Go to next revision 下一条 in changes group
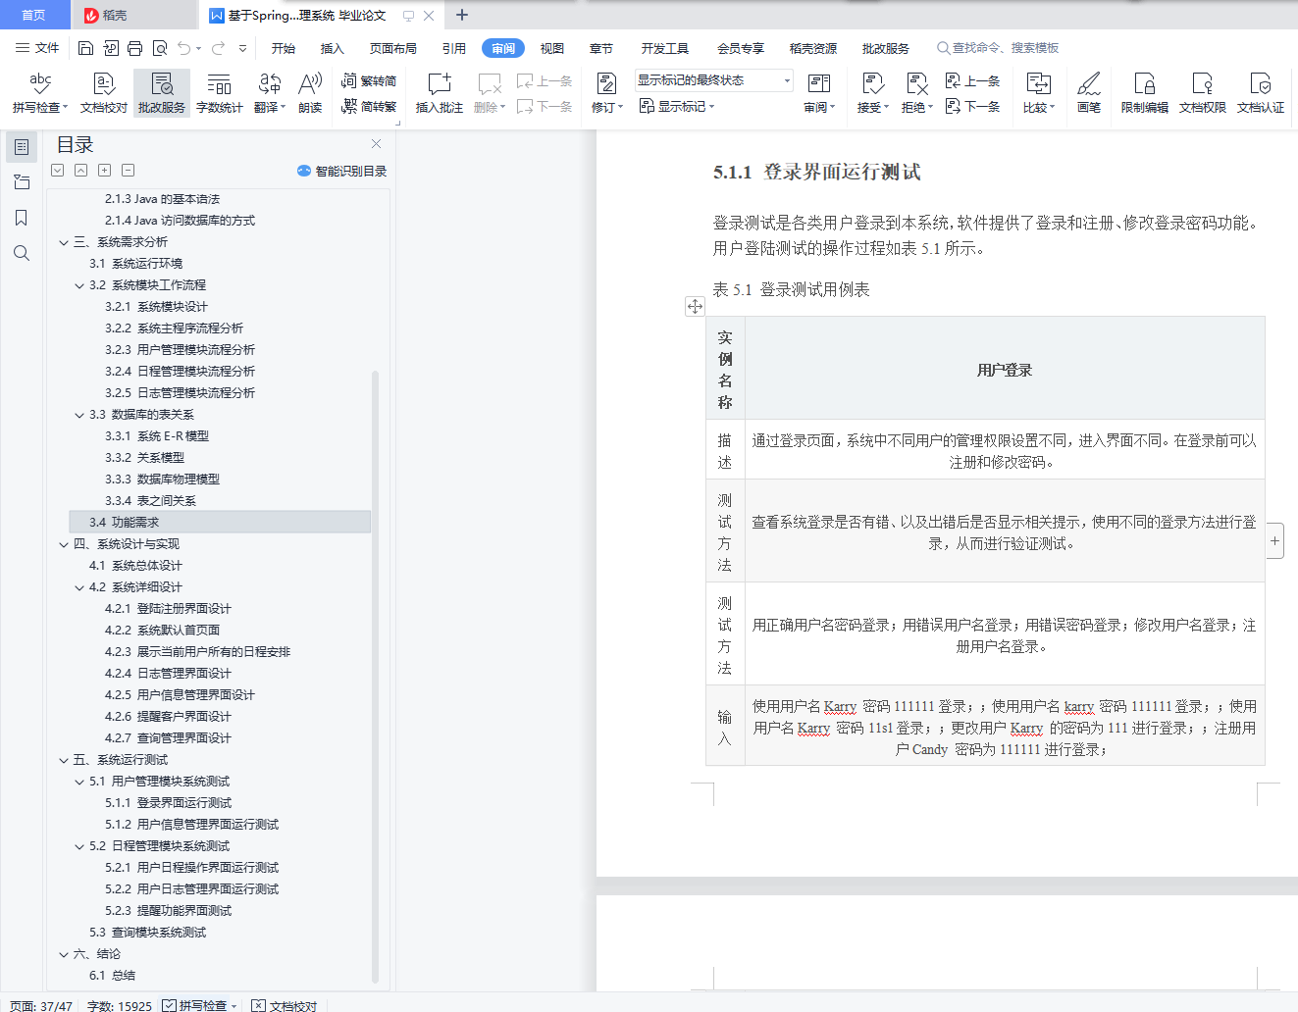Image resolution: width=1298 pixels, height=1012 pixels. tap(973, 106)
